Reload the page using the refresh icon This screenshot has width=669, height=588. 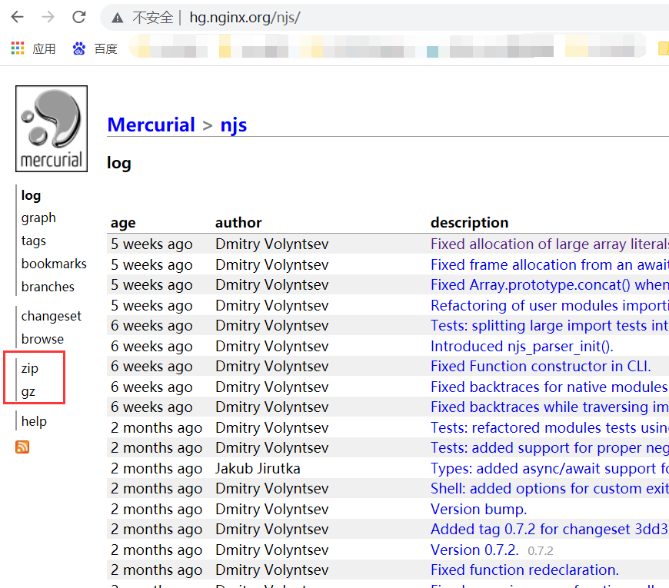tap(78, 16)
